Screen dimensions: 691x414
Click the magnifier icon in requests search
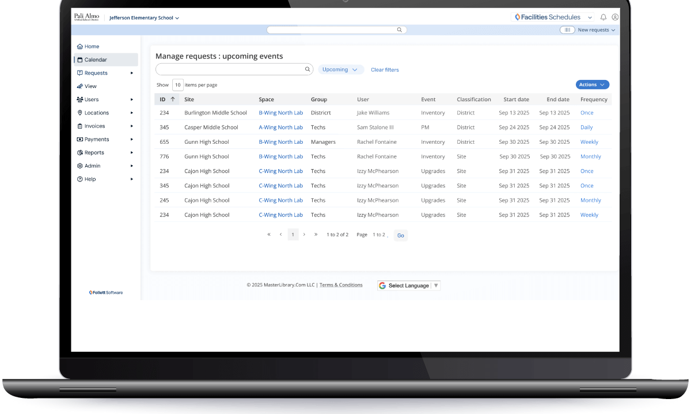(x=307, y=70)
